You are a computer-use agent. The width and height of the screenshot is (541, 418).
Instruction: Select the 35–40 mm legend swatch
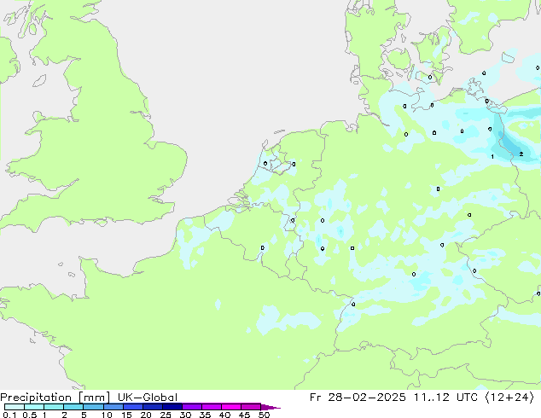coord(212,407)
